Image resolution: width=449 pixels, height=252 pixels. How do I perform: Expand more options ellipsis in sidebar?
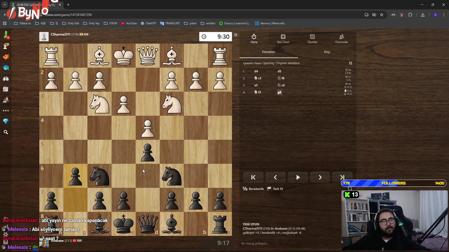click(6, 111)
